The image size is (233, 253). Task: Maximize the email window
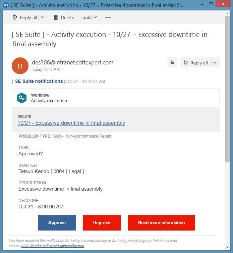(211, 4)
